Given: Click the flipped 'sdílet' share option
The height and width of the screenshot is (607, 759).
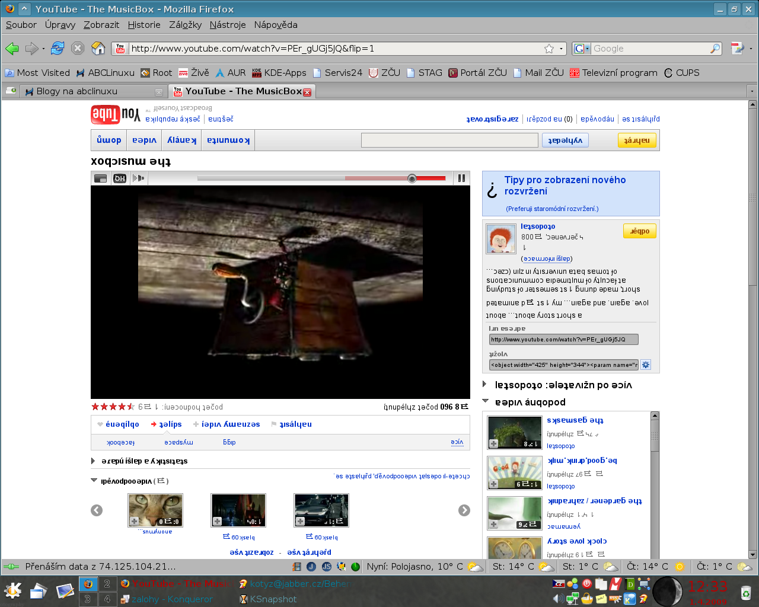Looking at the screenshot, I should [x=167, y=424].
